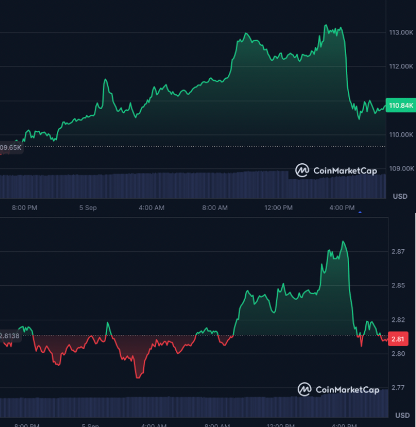Click the 113.00K axis label
This screenshot has height=427, width=416.
point(401,32)
